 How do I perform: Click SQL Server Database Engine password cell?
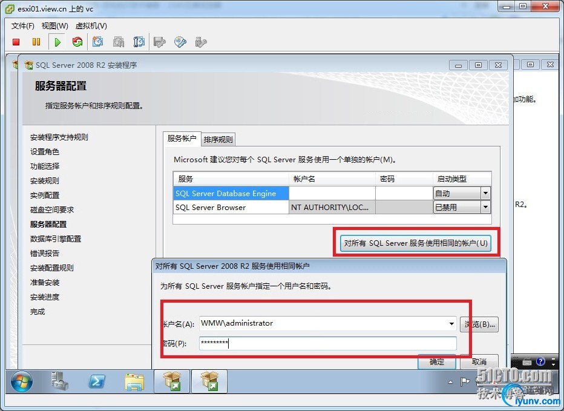pos(404,193)
